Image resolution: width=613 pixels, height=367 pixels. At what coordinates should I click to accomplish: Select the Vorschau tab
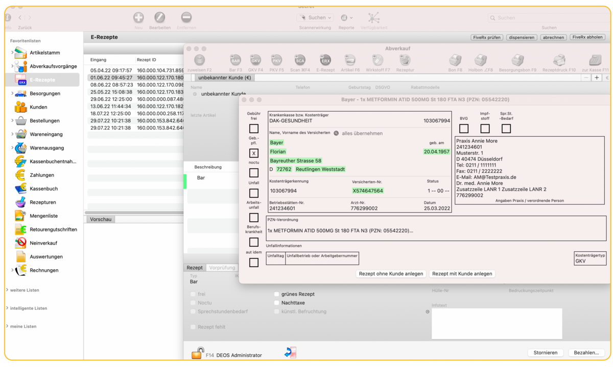point(101,219)
